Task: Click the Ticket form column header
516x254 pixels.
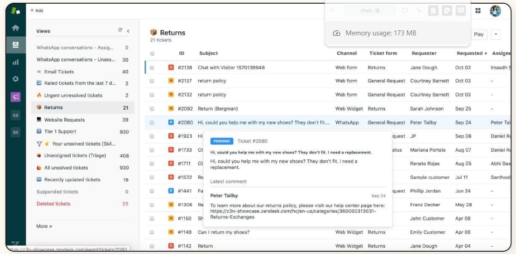Action: point(383,53)
